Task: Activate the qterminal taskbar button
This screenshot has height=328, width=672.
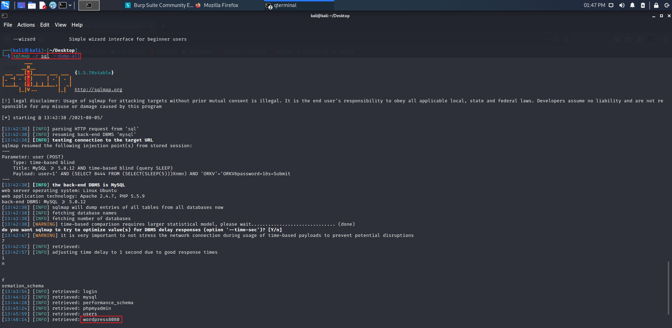Action: pos(299,5)
